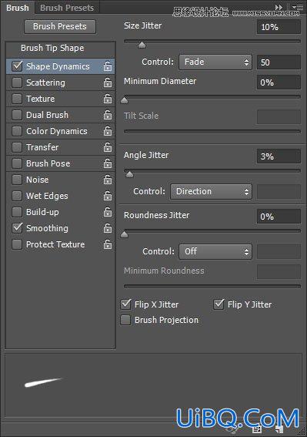The image size is (307, 437).
Task: Click the lock icon for Shape Dynamics
Action: pyautogui.click(x=108, y=66)
